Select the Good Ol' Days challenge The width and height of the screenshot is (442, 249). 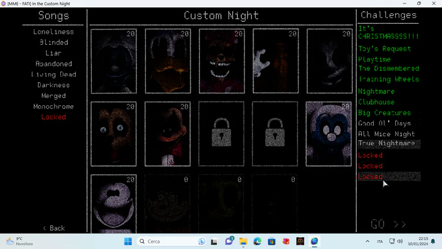point(385,124)
